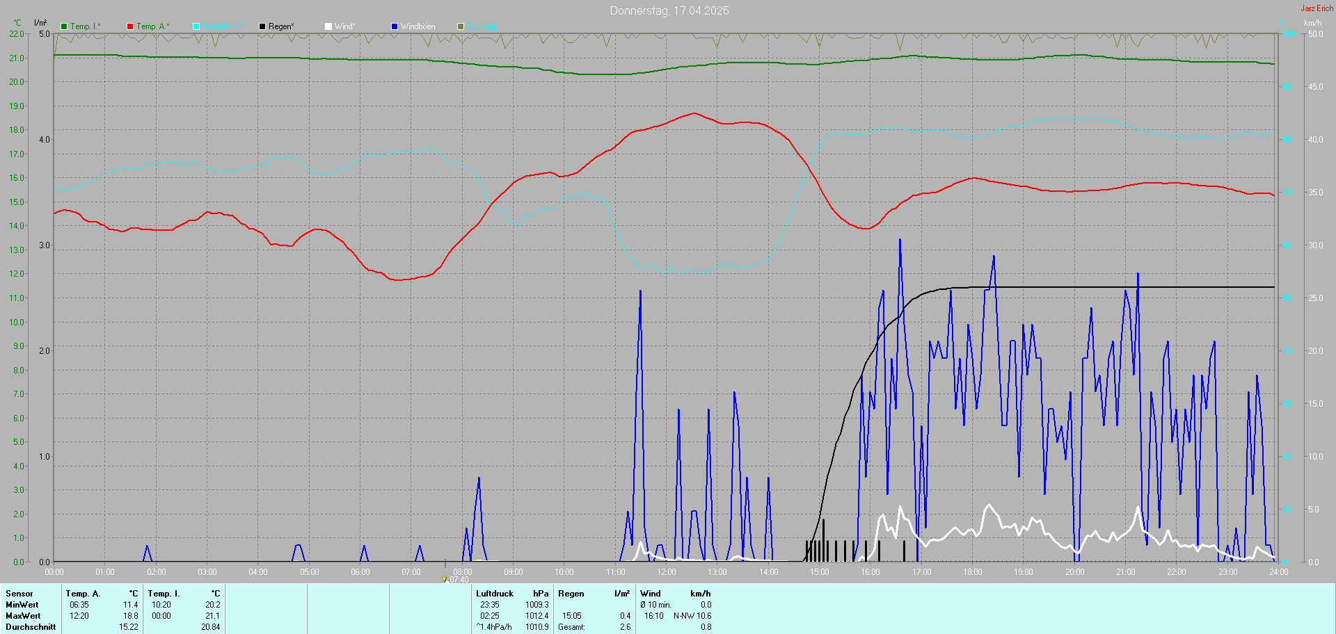This screenshot has width=1336, height=634.
Task: Click the cyan Feuchte A. legend square
Action: [196, 26]
